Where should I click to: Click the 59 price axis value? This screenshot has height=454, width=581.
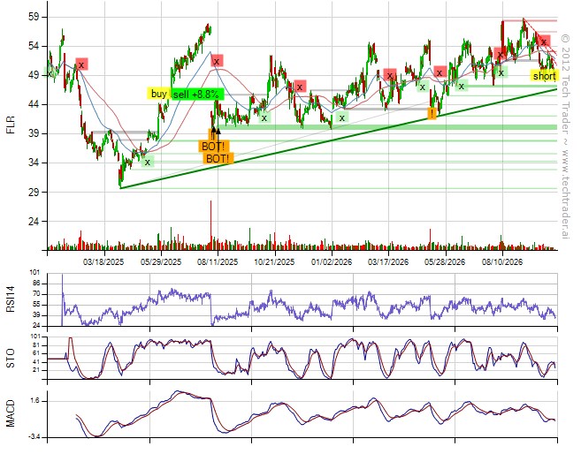[x=33, y=18]
